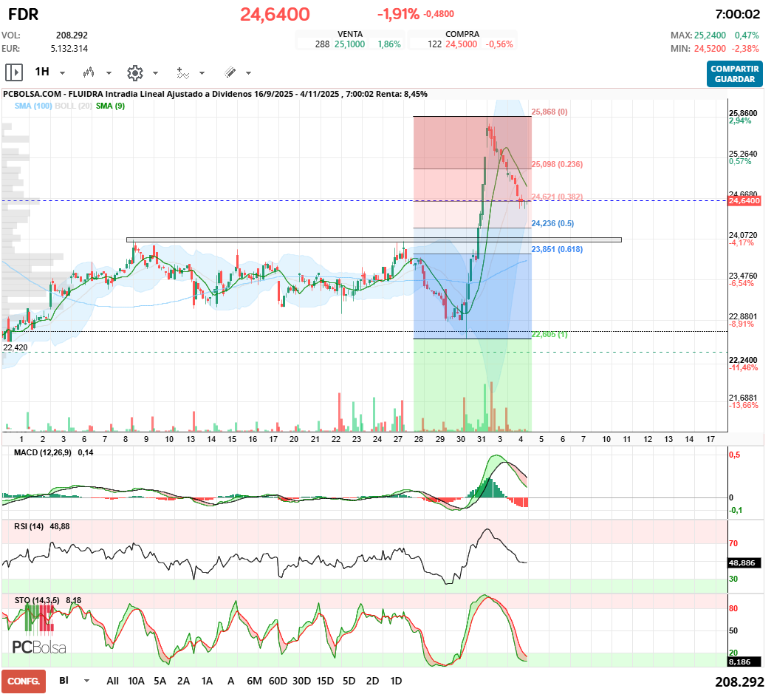Open the BI dropdown at bottom
Viewport: 774px width, 697px height.
(x=87, y=681)
